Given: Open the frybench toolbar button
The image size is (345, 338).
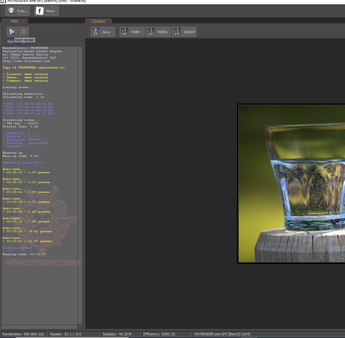Looking at the screenshot, I should [18, 11].
